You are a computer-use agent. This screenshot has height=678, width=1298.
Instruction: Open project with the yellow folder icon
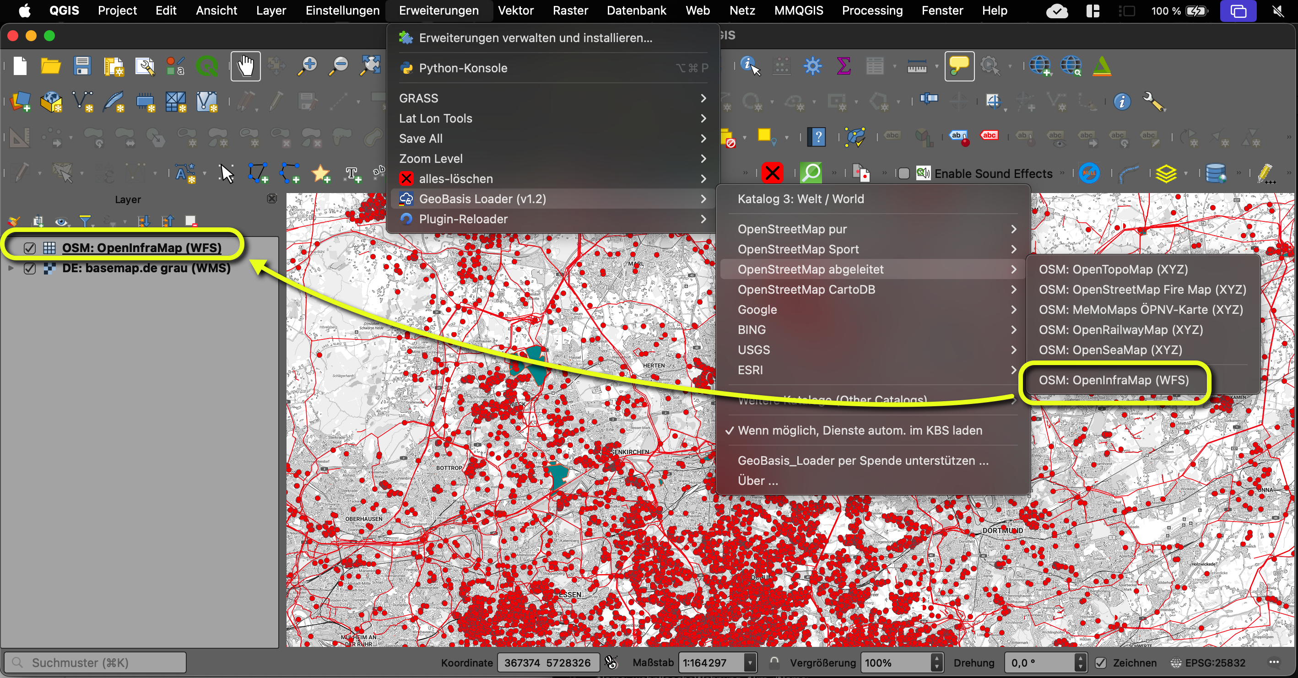pyautogui.click(x=51, y=66)
